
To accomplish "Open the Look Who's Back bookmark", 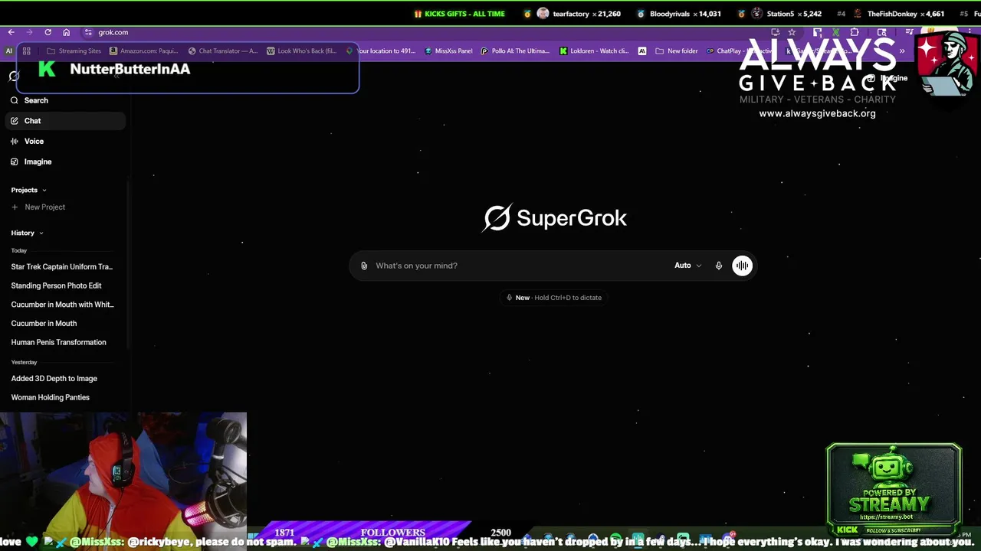I will pyautogui.click(x=301, y=51).
